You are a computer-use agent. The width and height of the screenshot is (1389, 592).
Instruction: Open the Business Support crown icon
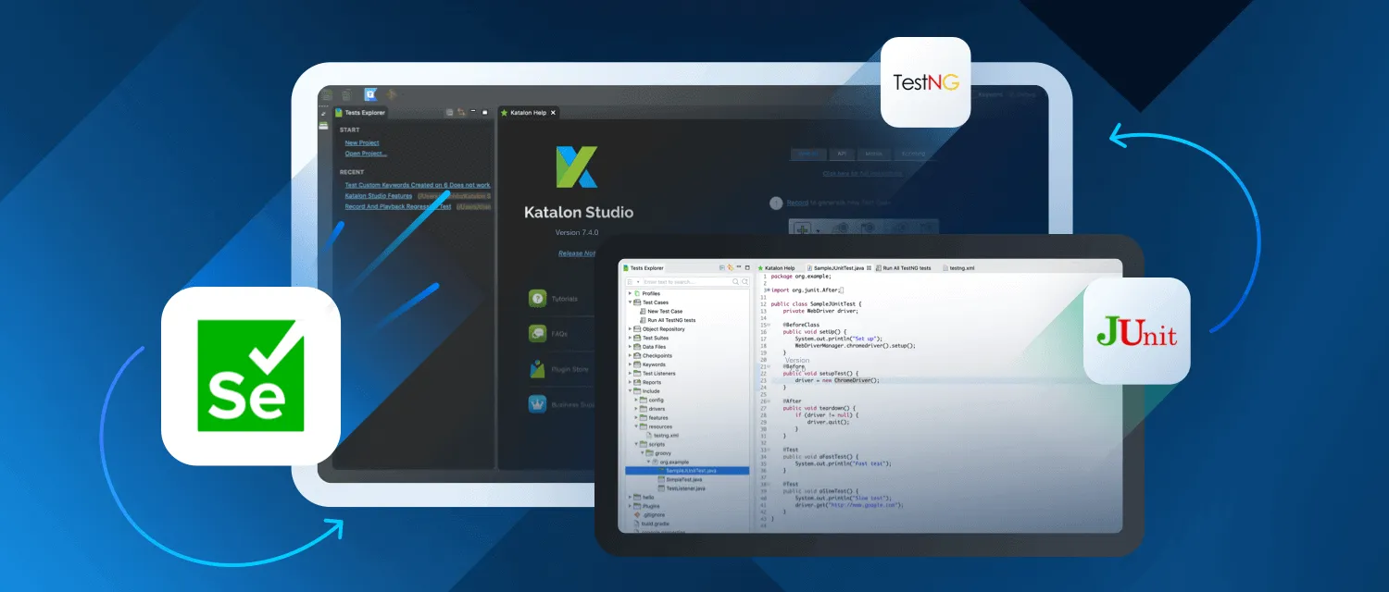[538, 403]
